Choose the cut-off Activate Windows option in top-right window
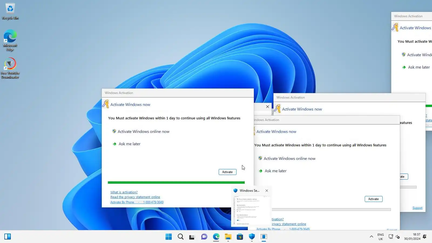 417,55
